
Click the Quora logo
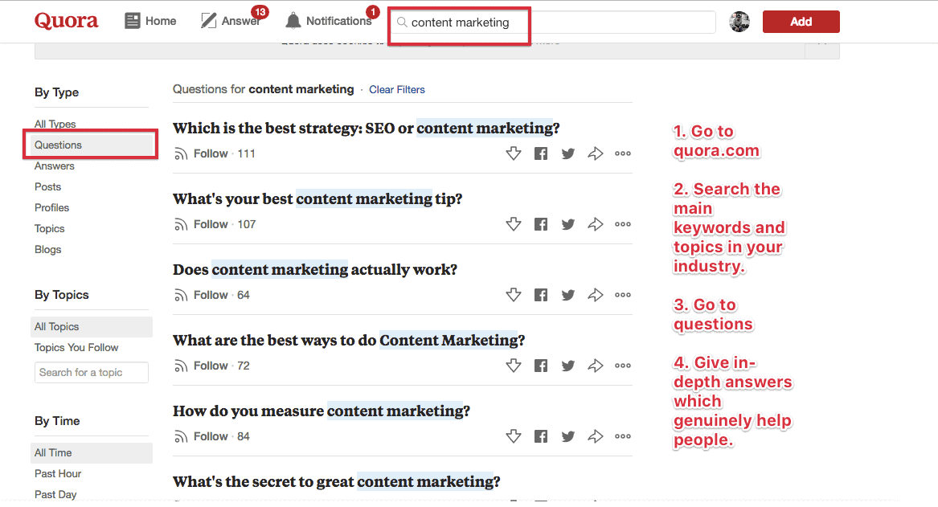(x=66, y=20)
